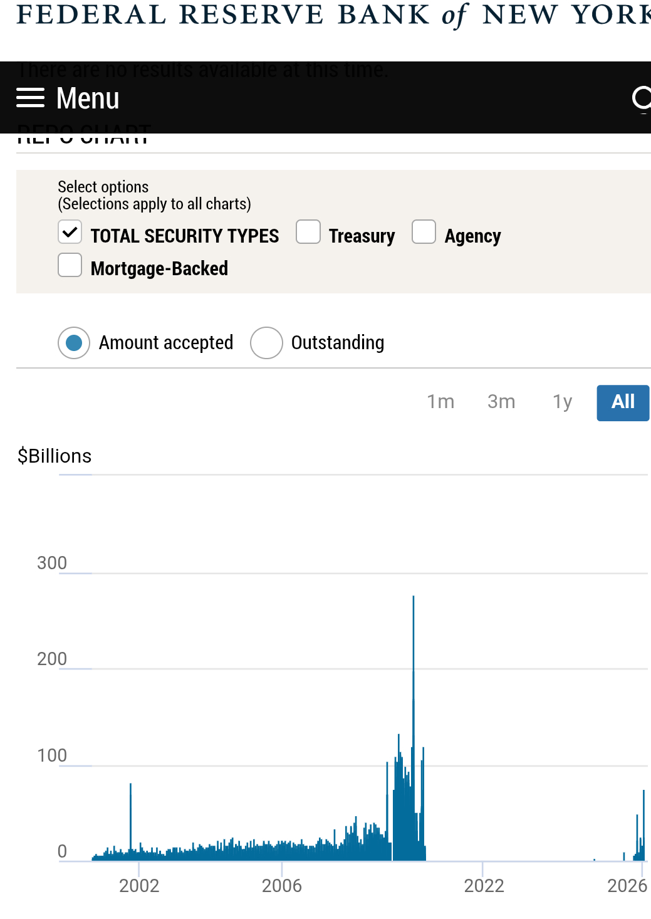Click the 2006 x-axis label

(x=282, y=886)
